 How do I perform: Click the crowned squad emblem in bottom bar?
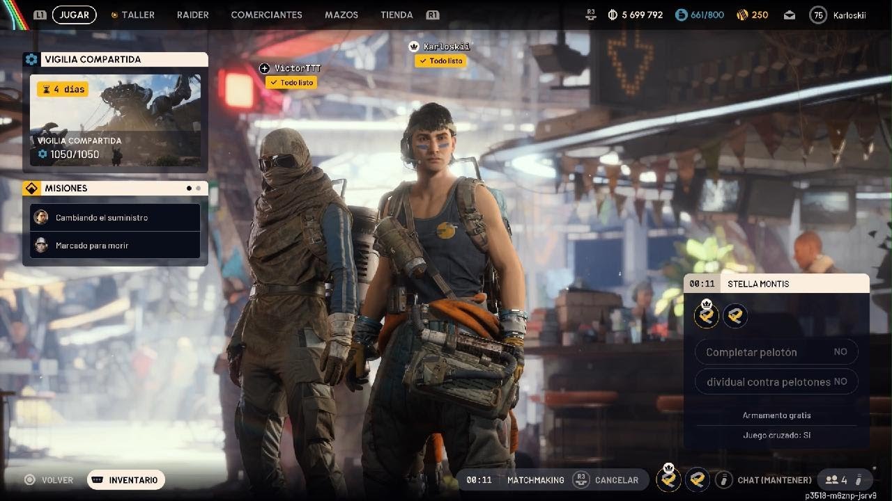(x=669, y=479)
